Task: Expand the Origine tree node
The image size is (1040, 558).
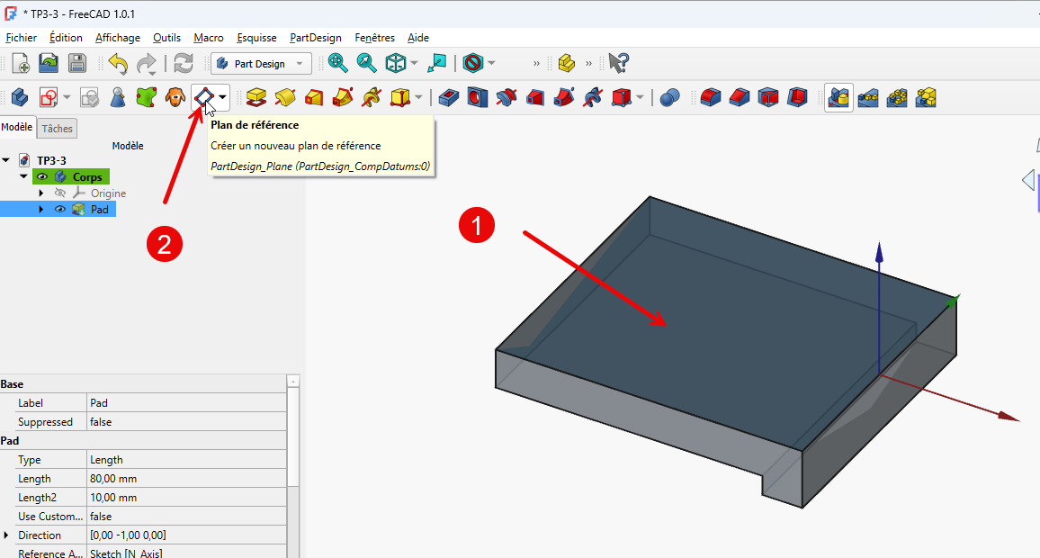Action: (x=40, y=193)
